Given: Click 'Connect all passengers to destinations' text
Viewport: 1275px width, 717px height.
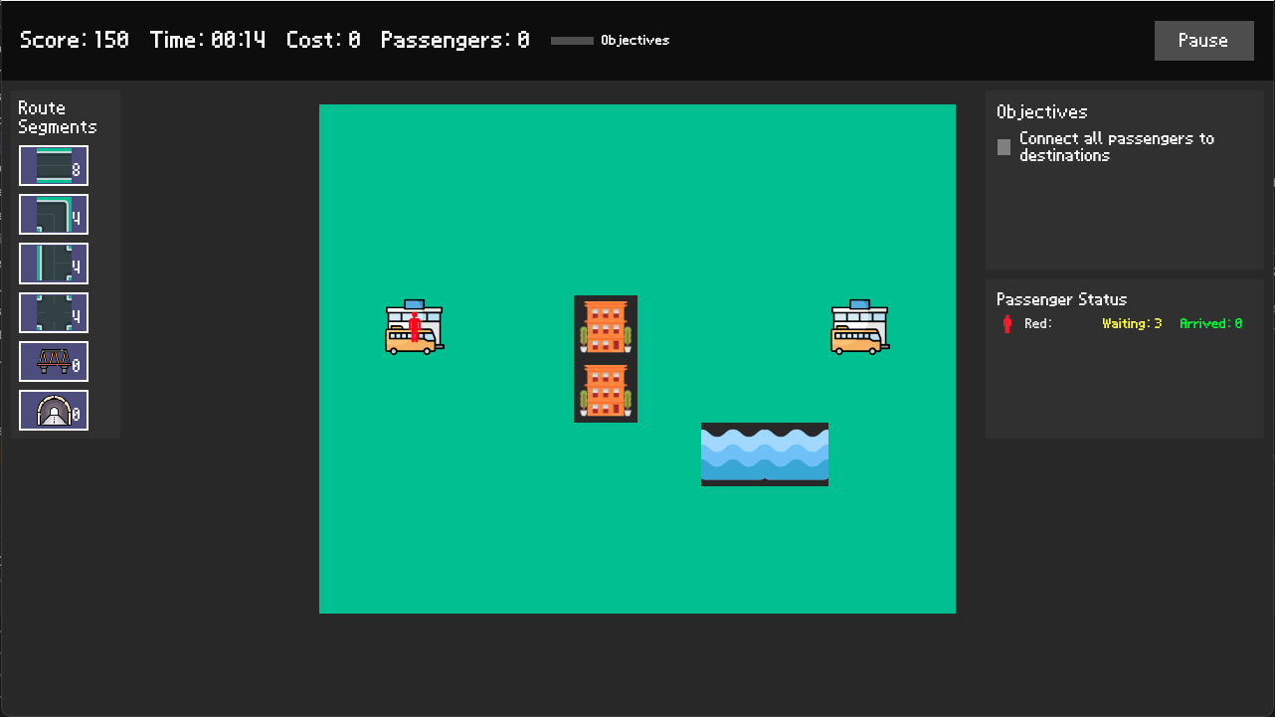Looking at the screenshot, I should 1117,147.
